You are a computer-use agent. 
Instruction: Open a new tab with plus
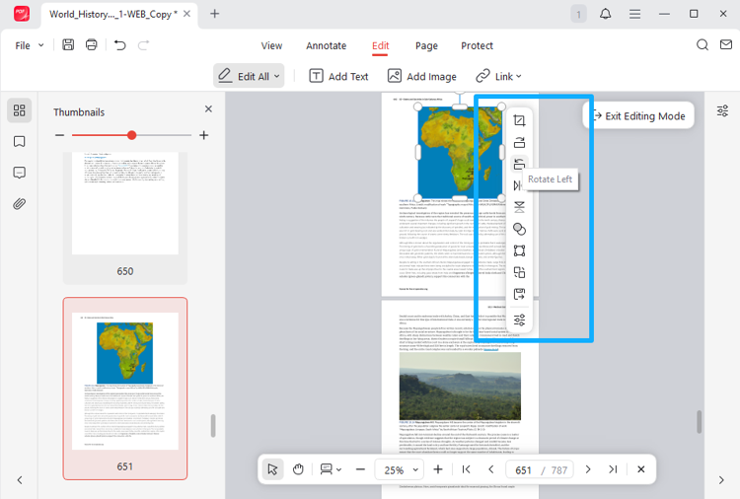pos(215,14)
